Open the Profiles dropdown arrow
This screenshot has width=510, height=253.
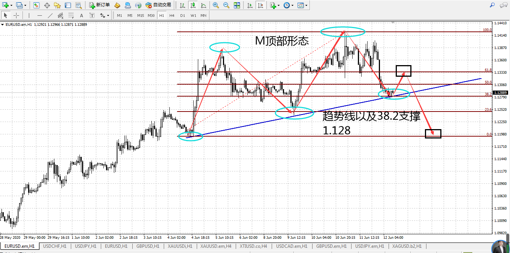[x=25, y=5]
